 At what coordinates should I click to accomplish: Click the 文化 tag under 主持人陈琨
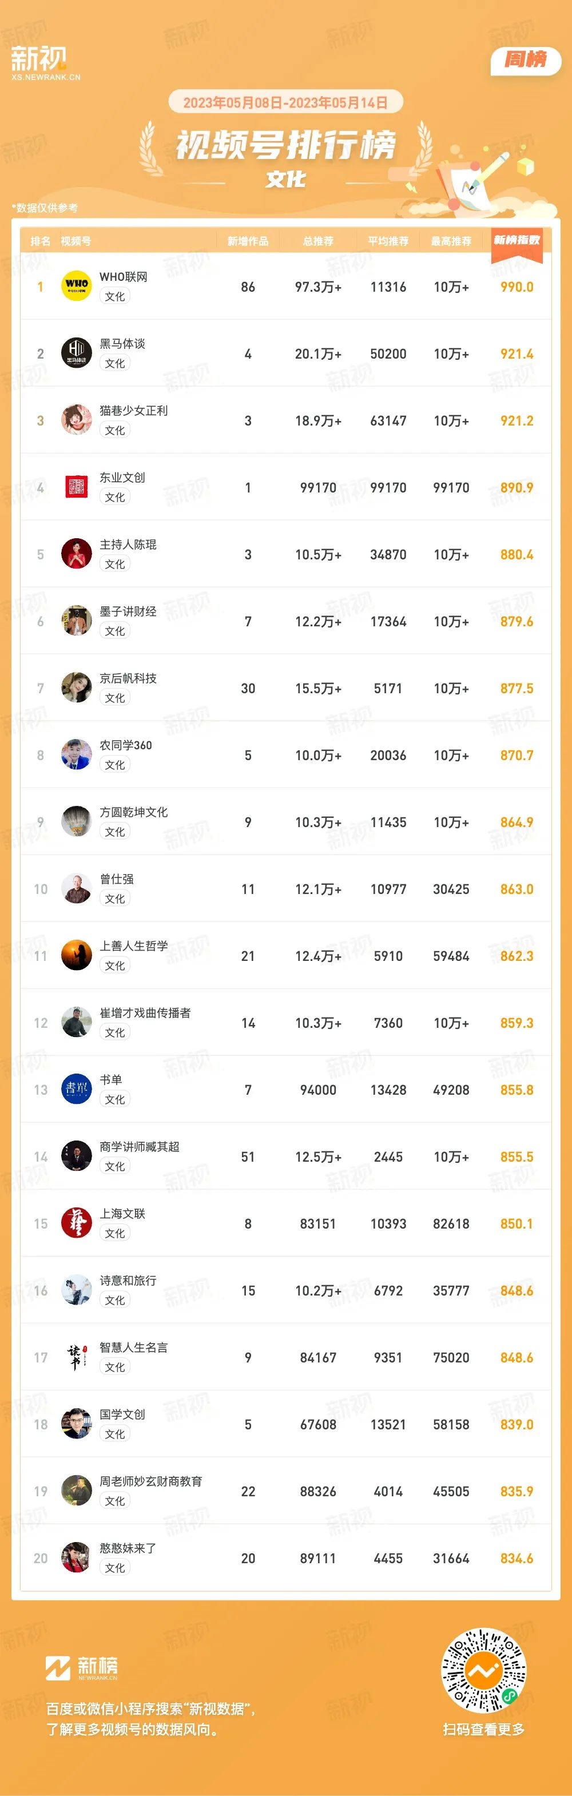[x=115, y=564]
